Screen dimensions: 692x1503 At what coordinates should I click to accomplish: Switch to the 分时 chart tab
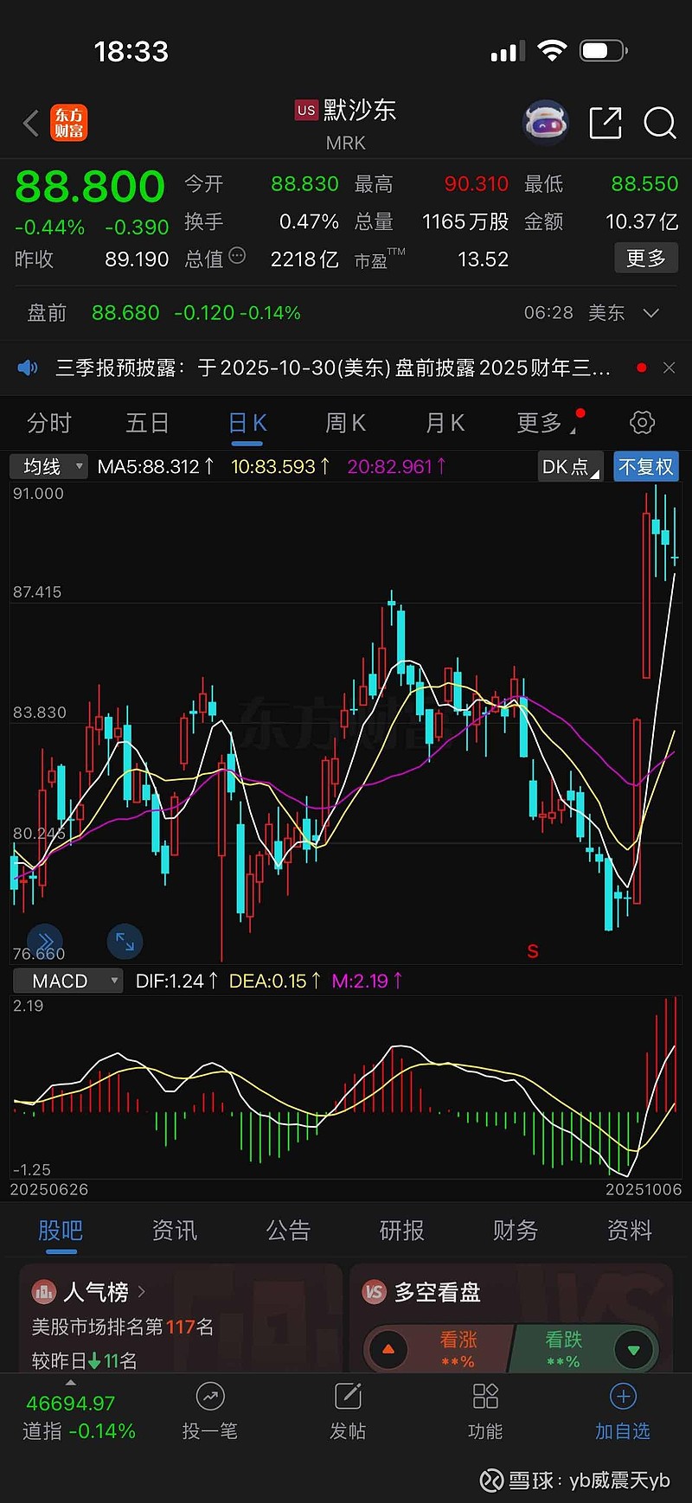coord(48,423)
